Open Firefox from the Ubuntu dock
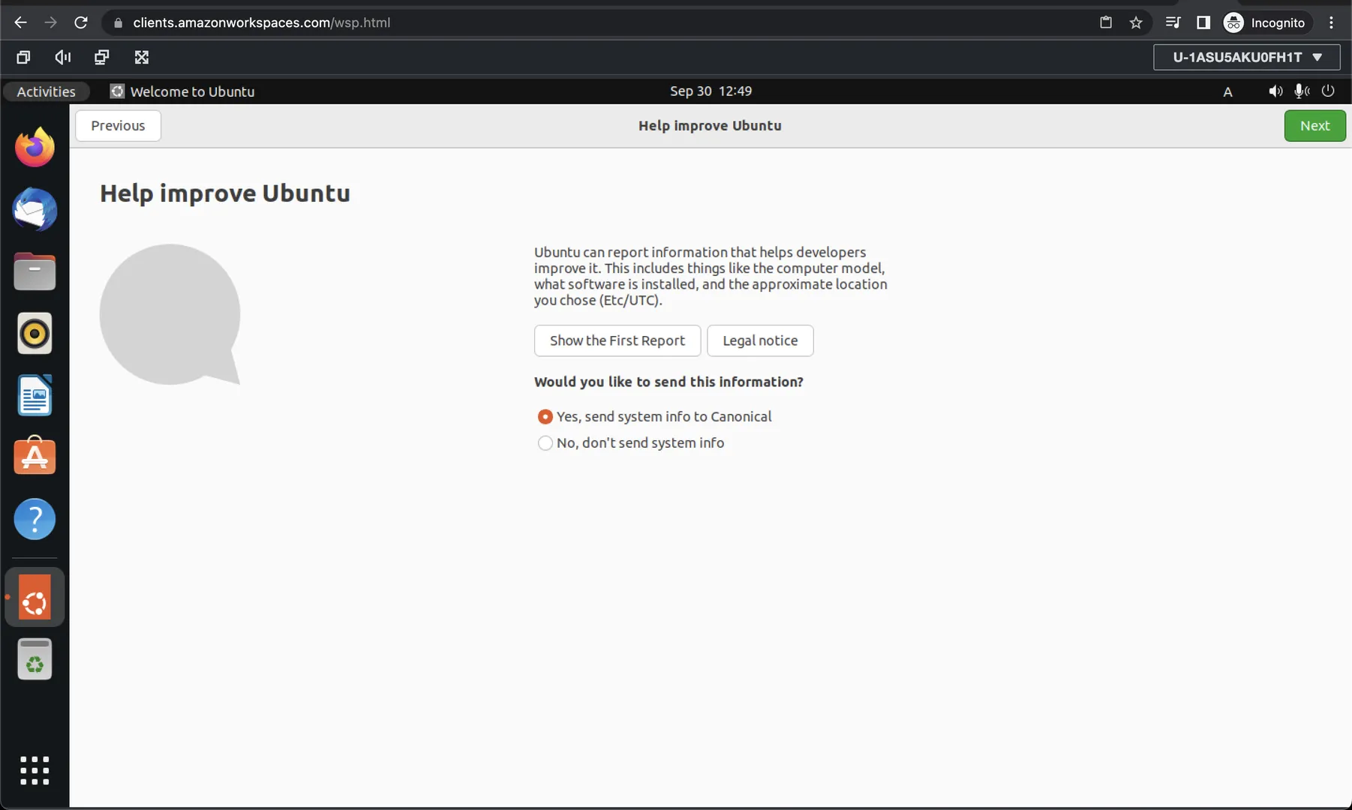This screenshot has height=810, width=1352. point(35,147)
